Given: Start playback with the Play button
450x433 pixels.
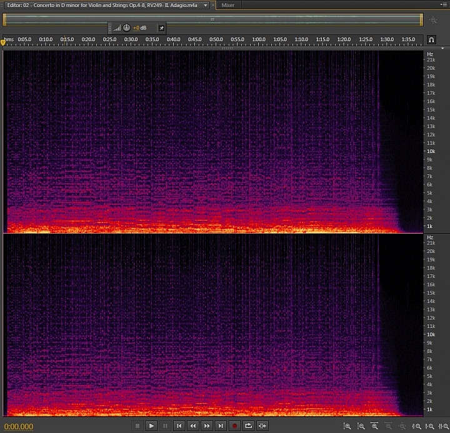Looking at the screenshot, I should pos(151,426).
